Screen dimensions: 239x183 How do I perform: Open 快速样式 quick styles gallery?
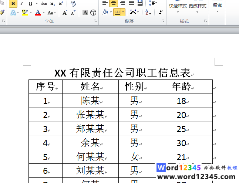point(178,7)
